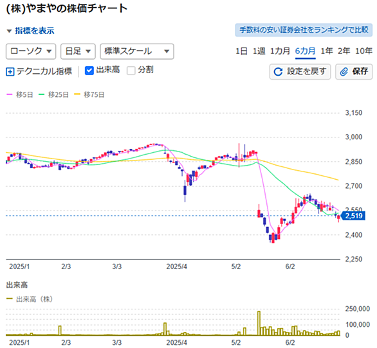Click the 出来高 section heading above the volume chart

coord(17,285)
